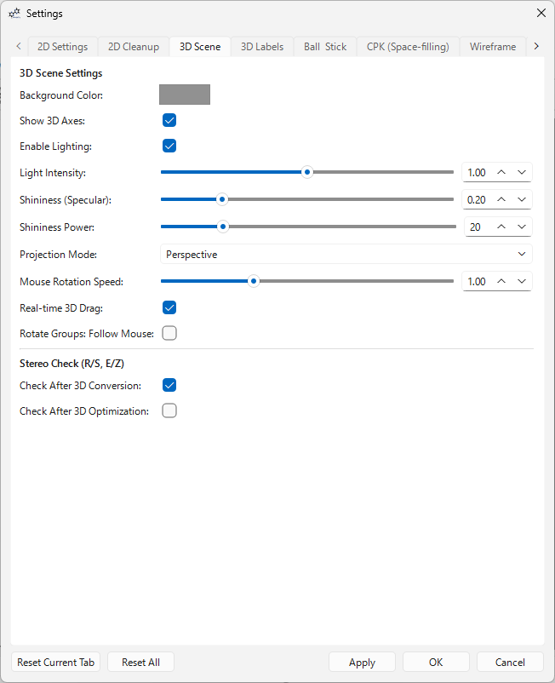This screenshot has height=683, width=555.
Task: Decrease Shininess Power with the down arrow
Action: [x=522, y=227]
